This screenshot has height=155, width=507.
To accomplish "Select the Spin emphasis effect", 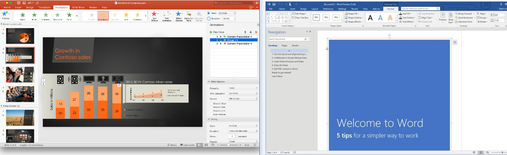I will (127, 16).
